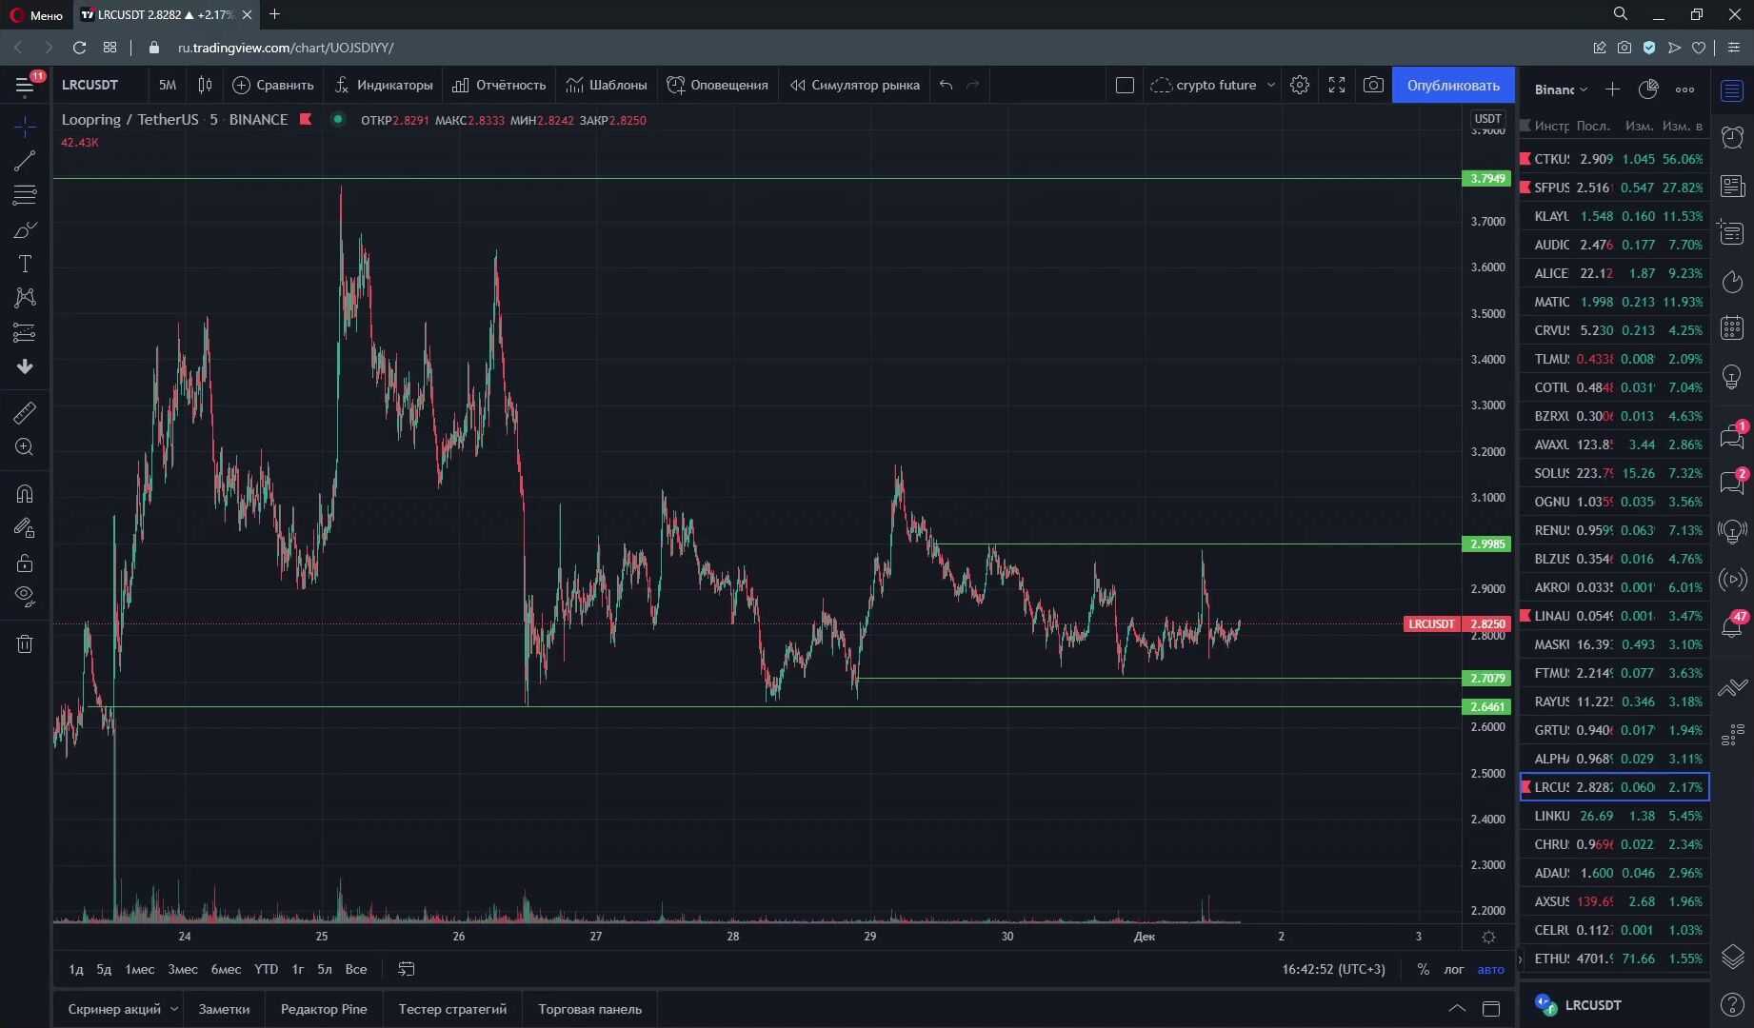This screenshot has height=1028, width=1754.
Task: Open the news panel icon
Action: tap(1732, 186)
